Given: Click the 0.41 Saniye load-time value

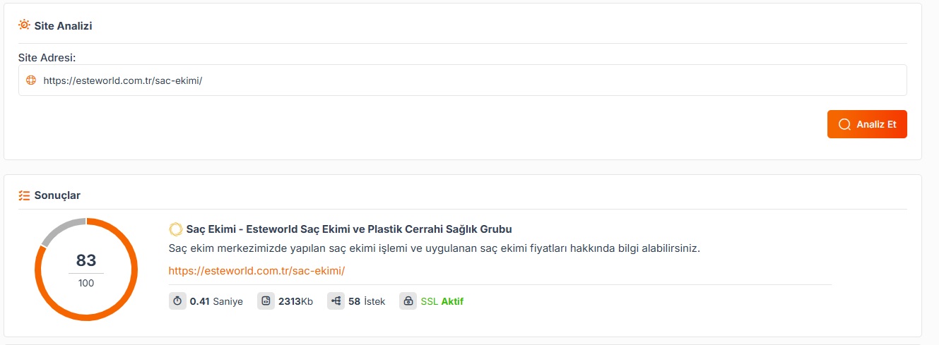Looking at the screenshot, I should point(216,301).
